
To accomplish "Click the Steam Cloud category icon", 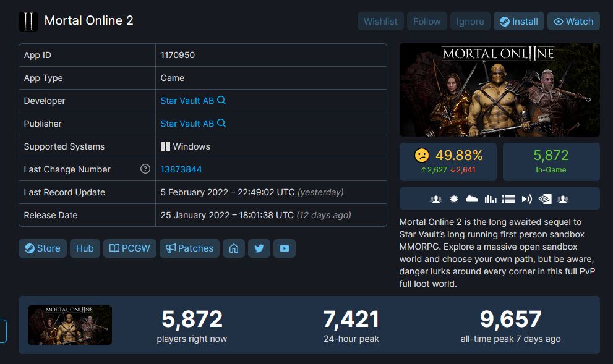I will [x=472, y=199].
